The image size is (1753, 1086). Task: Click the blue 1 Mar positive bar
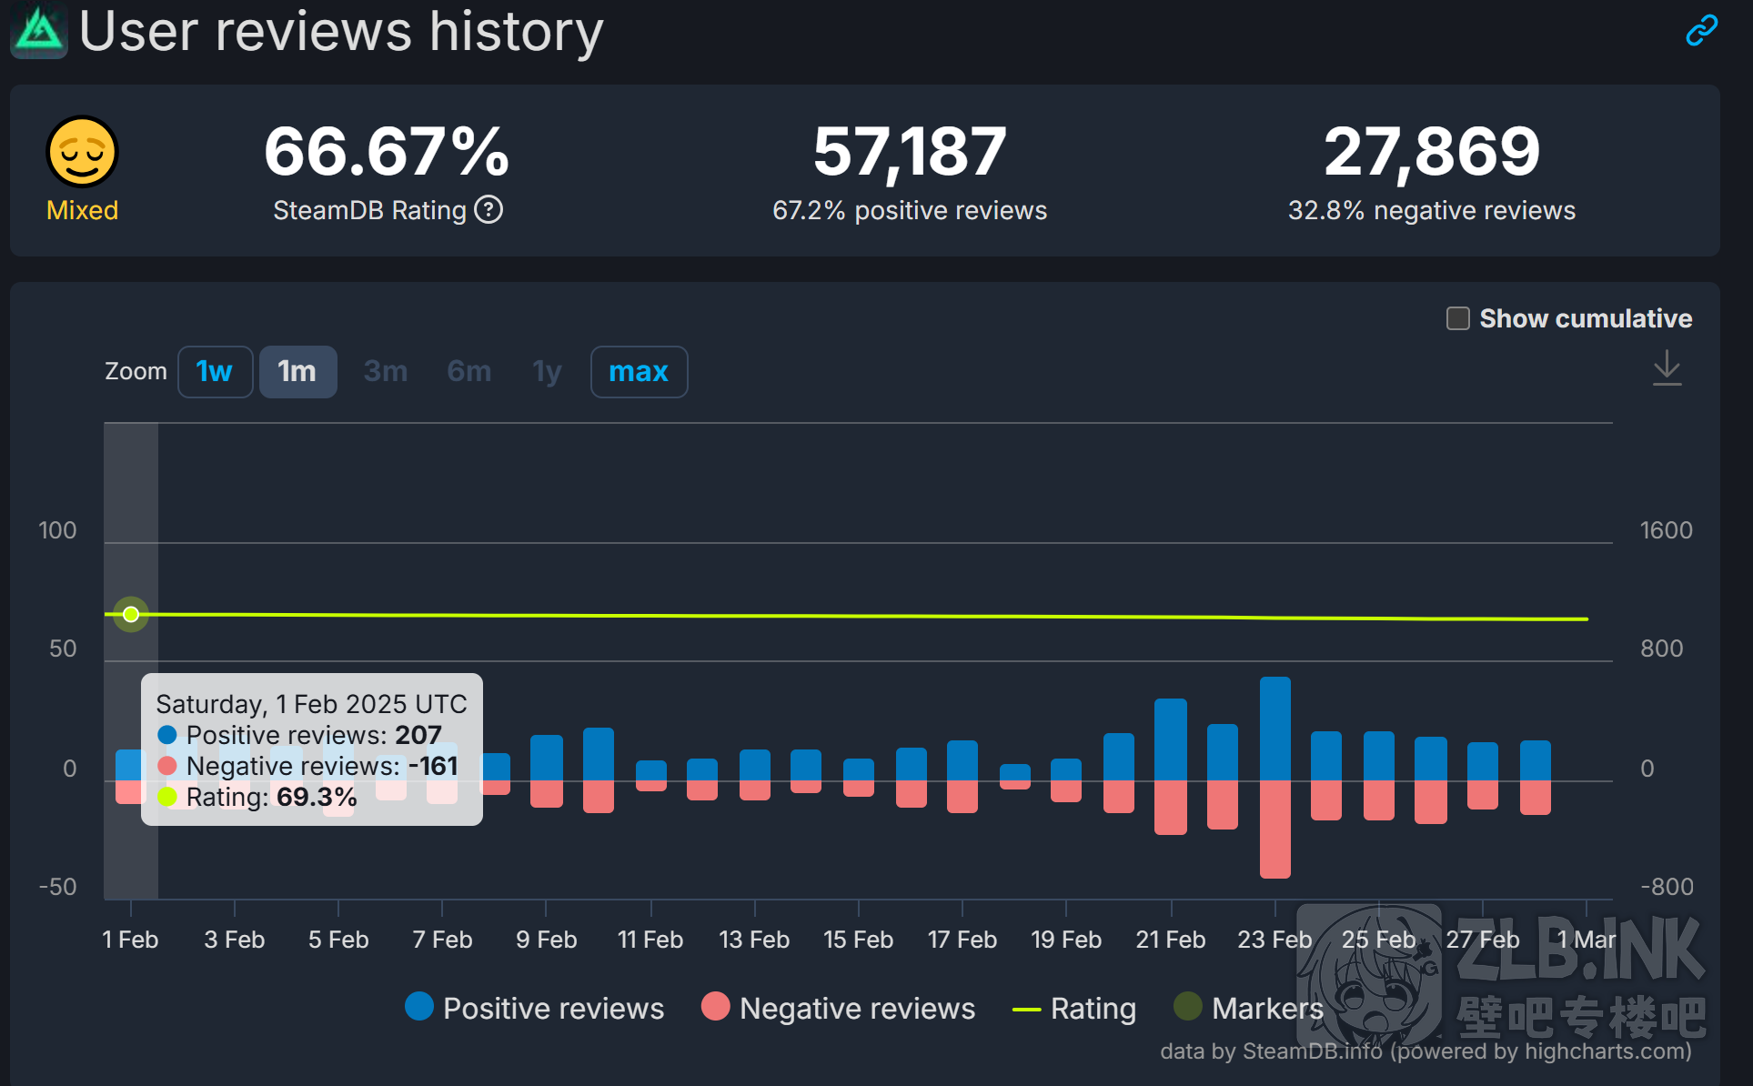coord(1535,760)
